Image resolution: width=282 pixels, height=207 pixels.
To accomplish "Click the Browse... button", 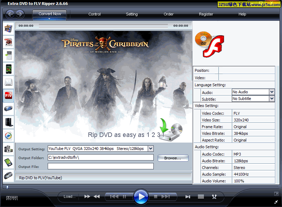I will click(173, 158).
